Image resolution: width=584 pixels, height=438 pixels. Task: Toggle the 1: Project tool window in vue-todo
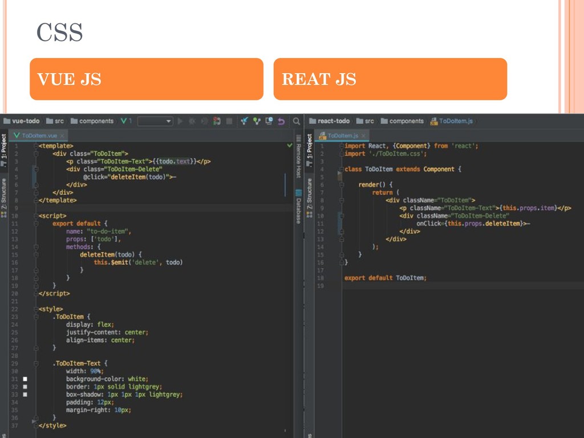tap(4, 150)
